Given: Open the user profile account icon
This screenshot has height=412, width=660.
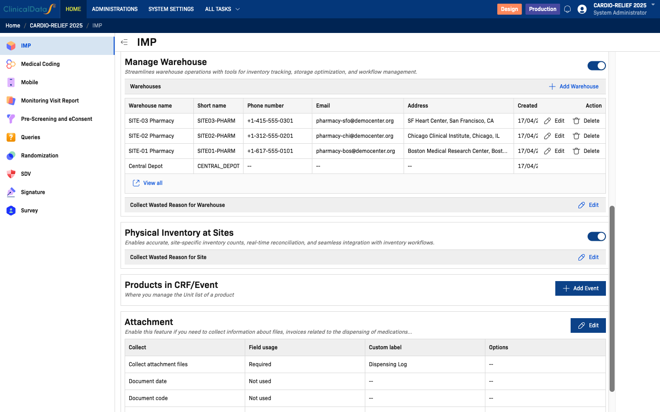Looking at the screenshot, I should pyautogui.click(x=582, y=9).
